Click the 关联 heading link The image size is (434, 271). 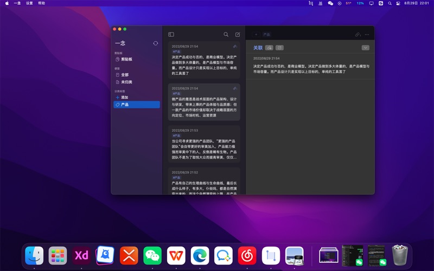tap(258, 48)
